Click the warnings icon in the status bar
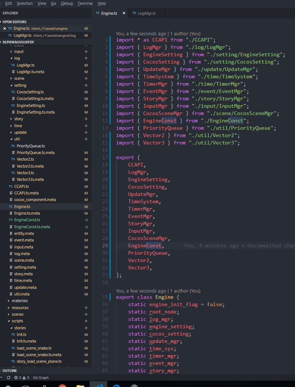 25,377
